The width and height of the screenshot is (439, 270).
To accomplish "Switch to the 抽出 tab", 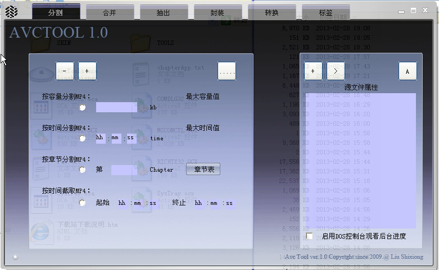I will click(x=164, y=12).
